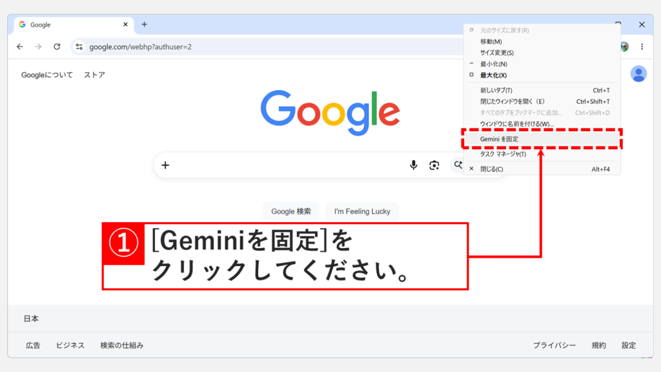Close the Google tab

[125, 25]
